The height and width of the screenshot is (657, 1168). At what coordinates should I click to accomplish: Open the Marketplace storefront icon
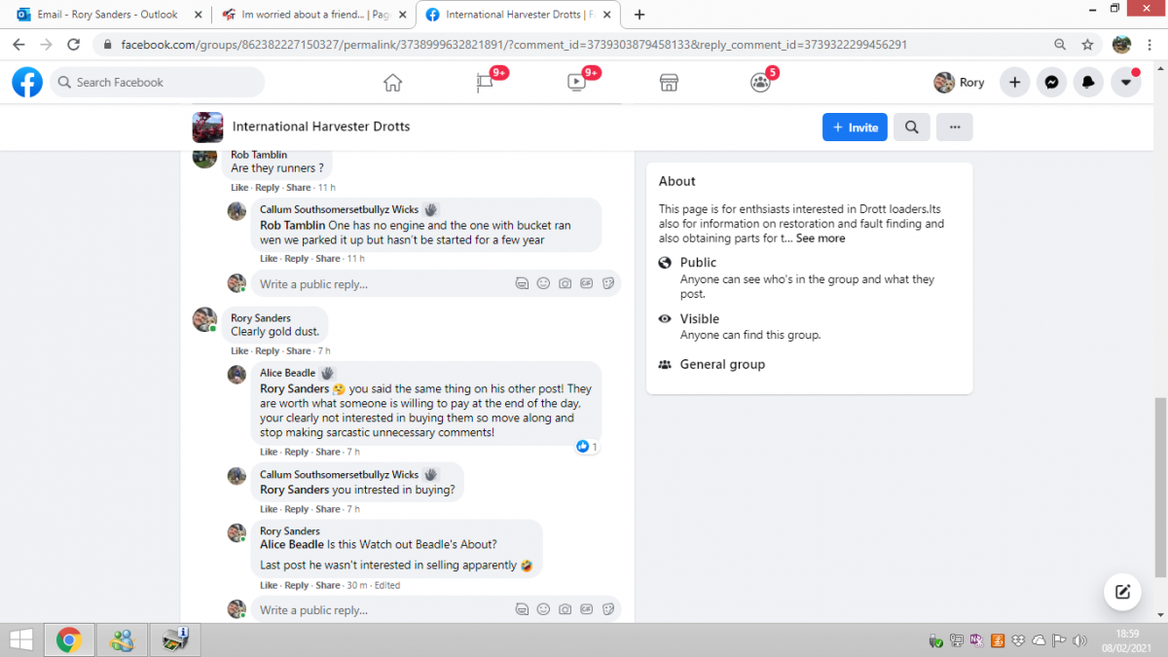(x=669, y=83)
